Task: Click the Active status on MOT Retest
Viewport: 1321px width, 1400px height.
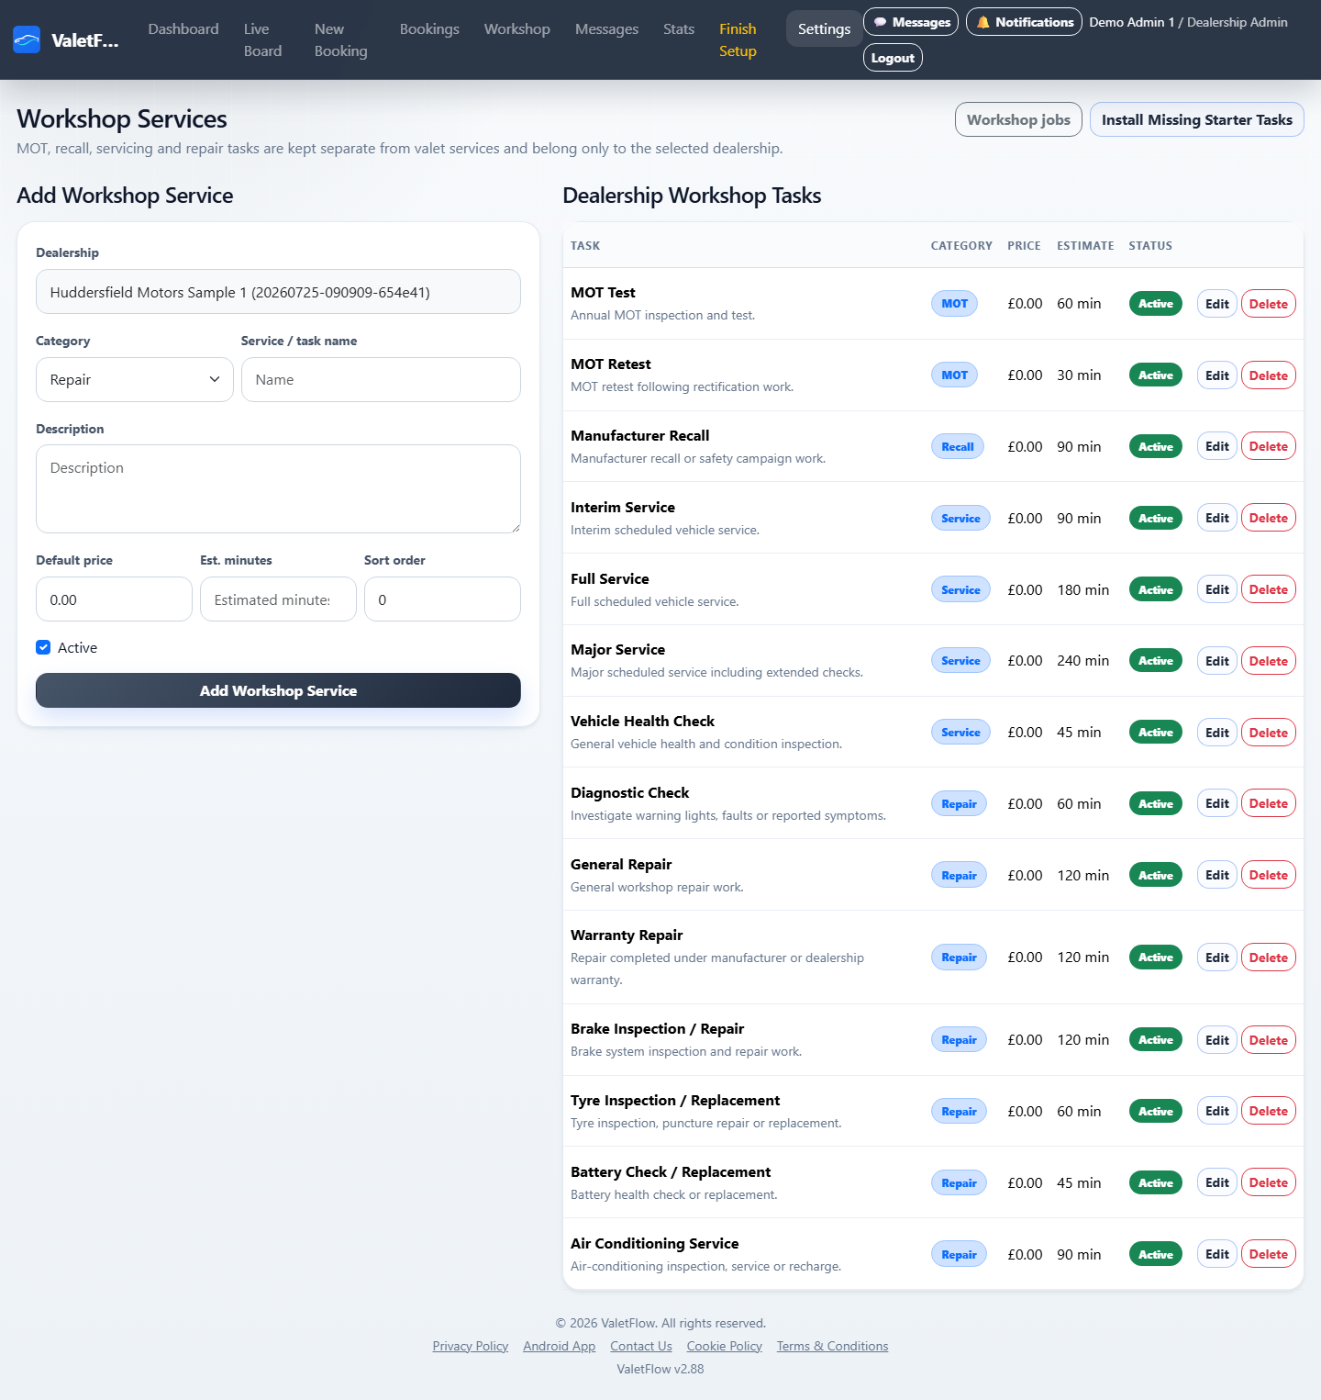Action: click(1156, 375)
